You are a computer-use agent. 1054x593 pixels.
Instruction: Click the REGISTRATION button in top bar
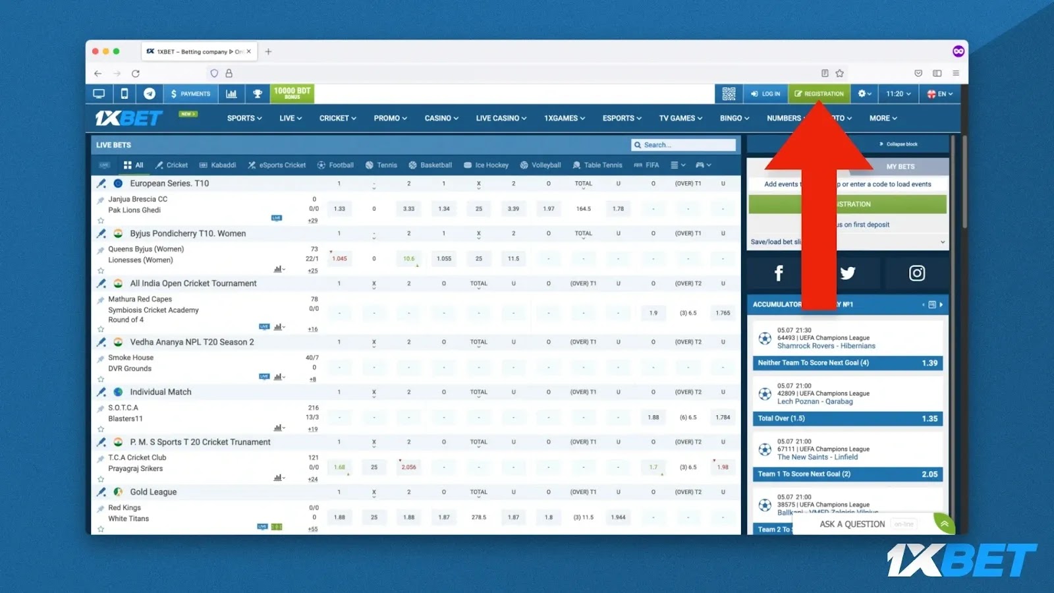pos(819,94)
